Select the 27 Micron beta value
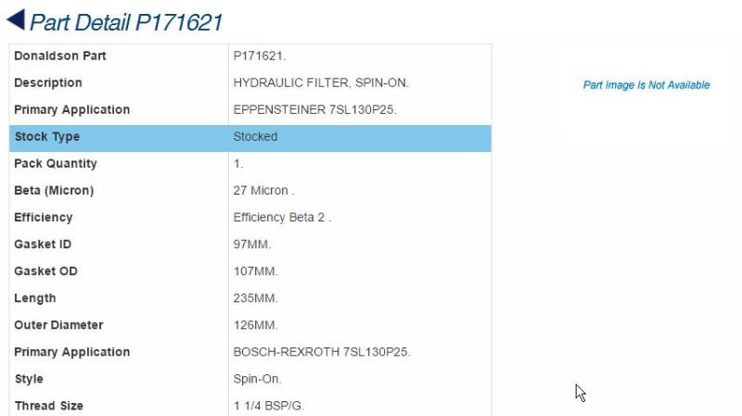The height and width of the screenshot is (416, 742). coord(263,191)
